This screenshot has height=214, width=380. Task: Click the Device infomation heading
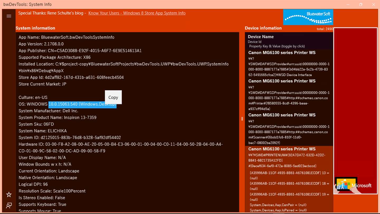pyautogui.click(x=263, y=28)
